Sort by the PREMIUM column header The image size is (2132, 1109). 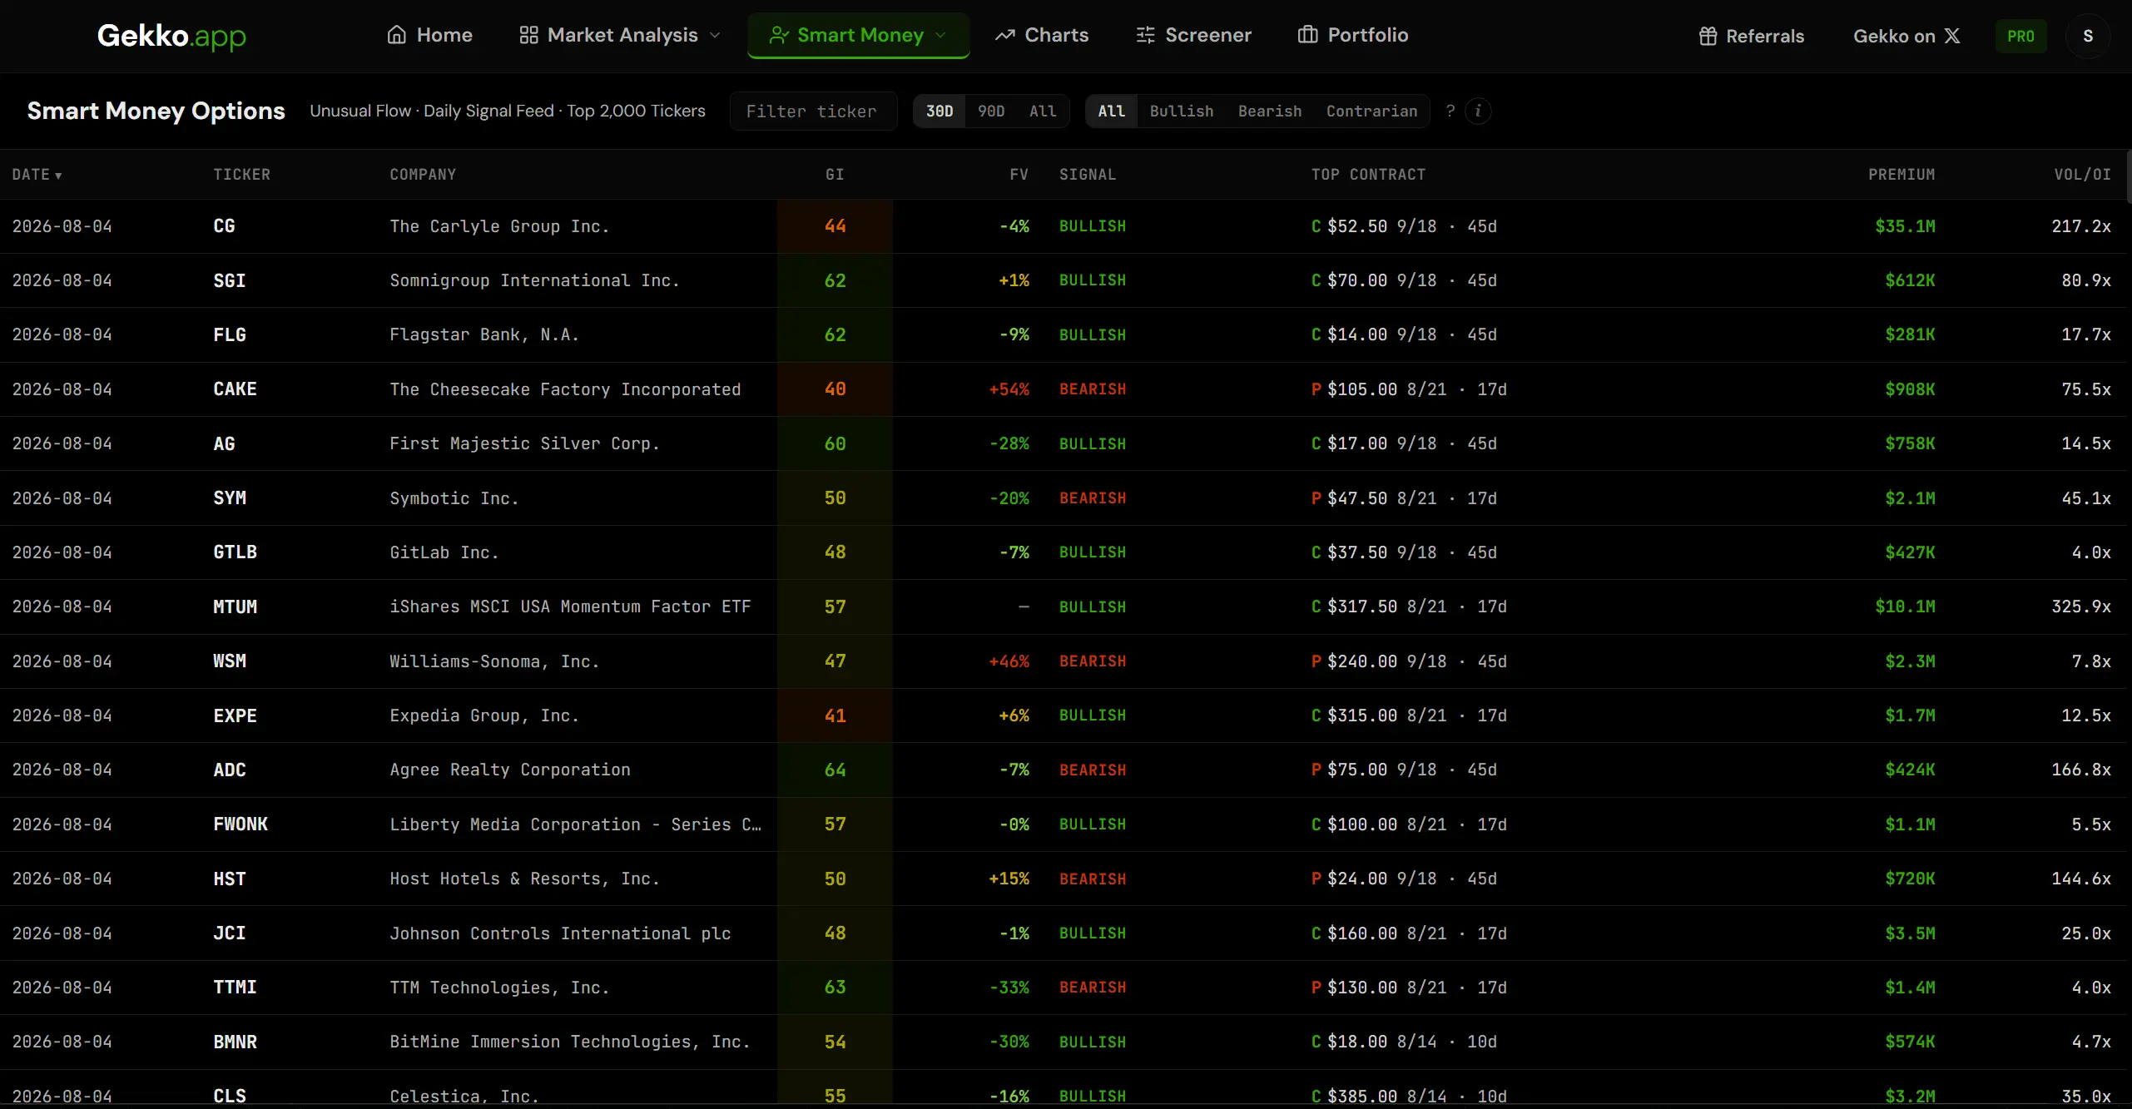point(1901,174)
